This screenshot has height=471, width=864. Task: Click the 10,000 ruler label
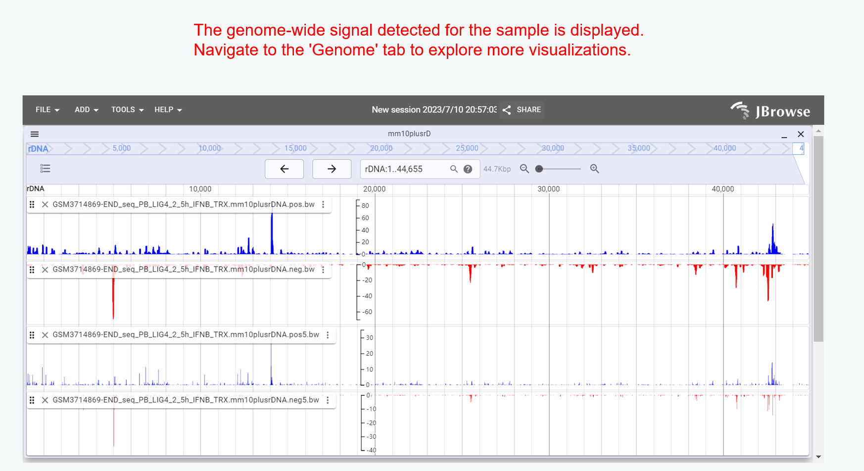pos(200,189)
